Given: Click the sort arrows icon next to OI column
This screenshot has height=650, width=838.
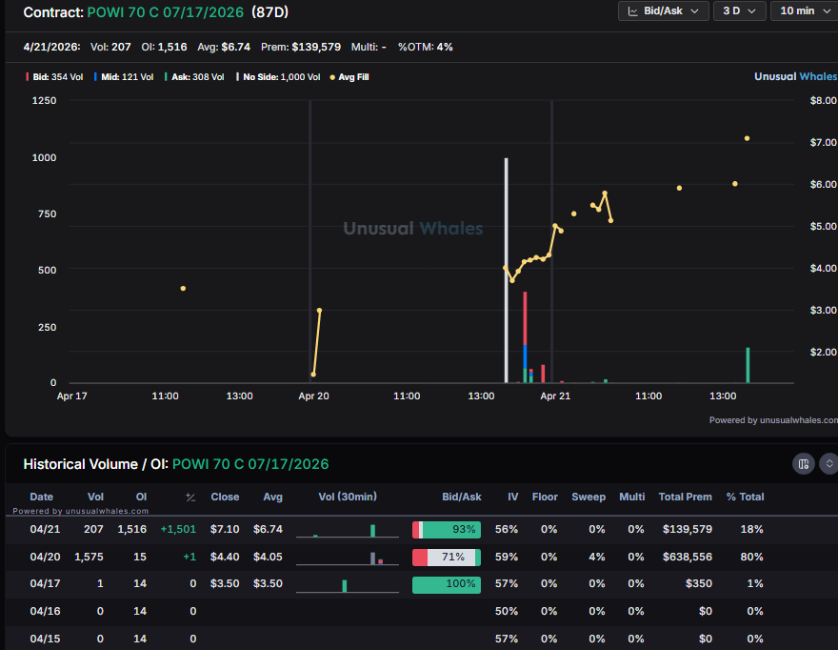Looking at the screenshot, I should tap(190, 497).
